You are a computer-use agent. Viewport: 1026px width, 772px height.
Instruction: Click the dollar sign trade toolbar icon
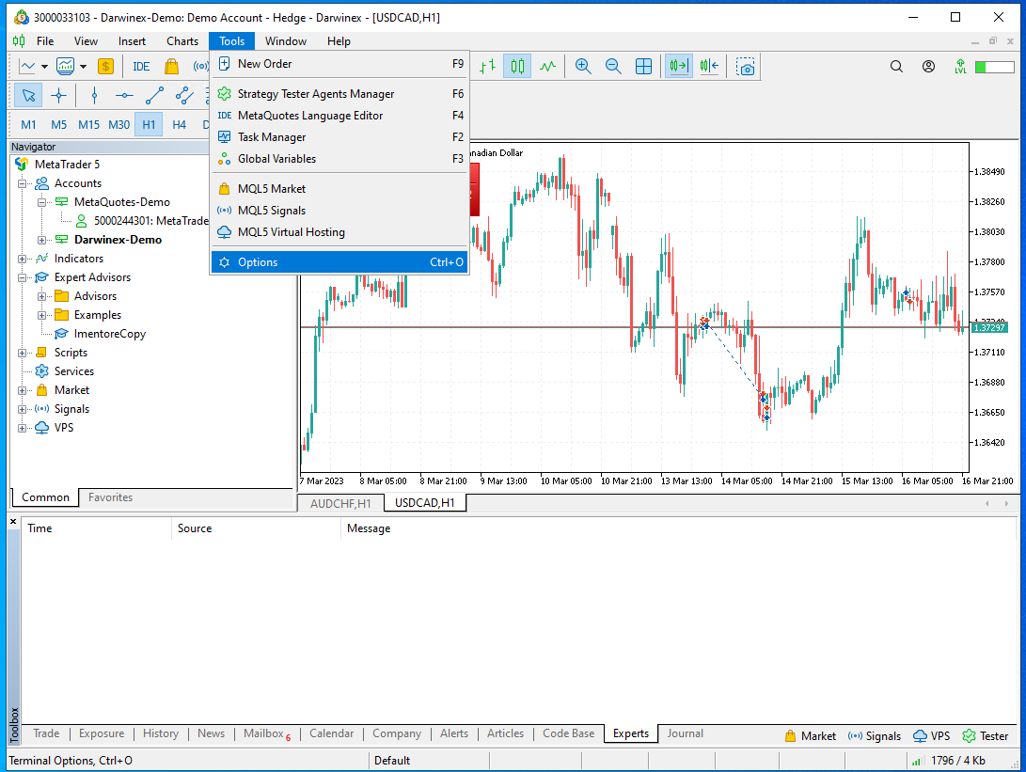click(x=105, y=66)
